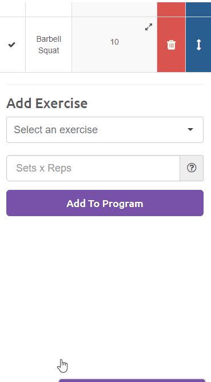The height and width of the screenshot is (382, 211).
Task: Click the dropdown caret arrow in exercise selector
Action: [190, 130]
